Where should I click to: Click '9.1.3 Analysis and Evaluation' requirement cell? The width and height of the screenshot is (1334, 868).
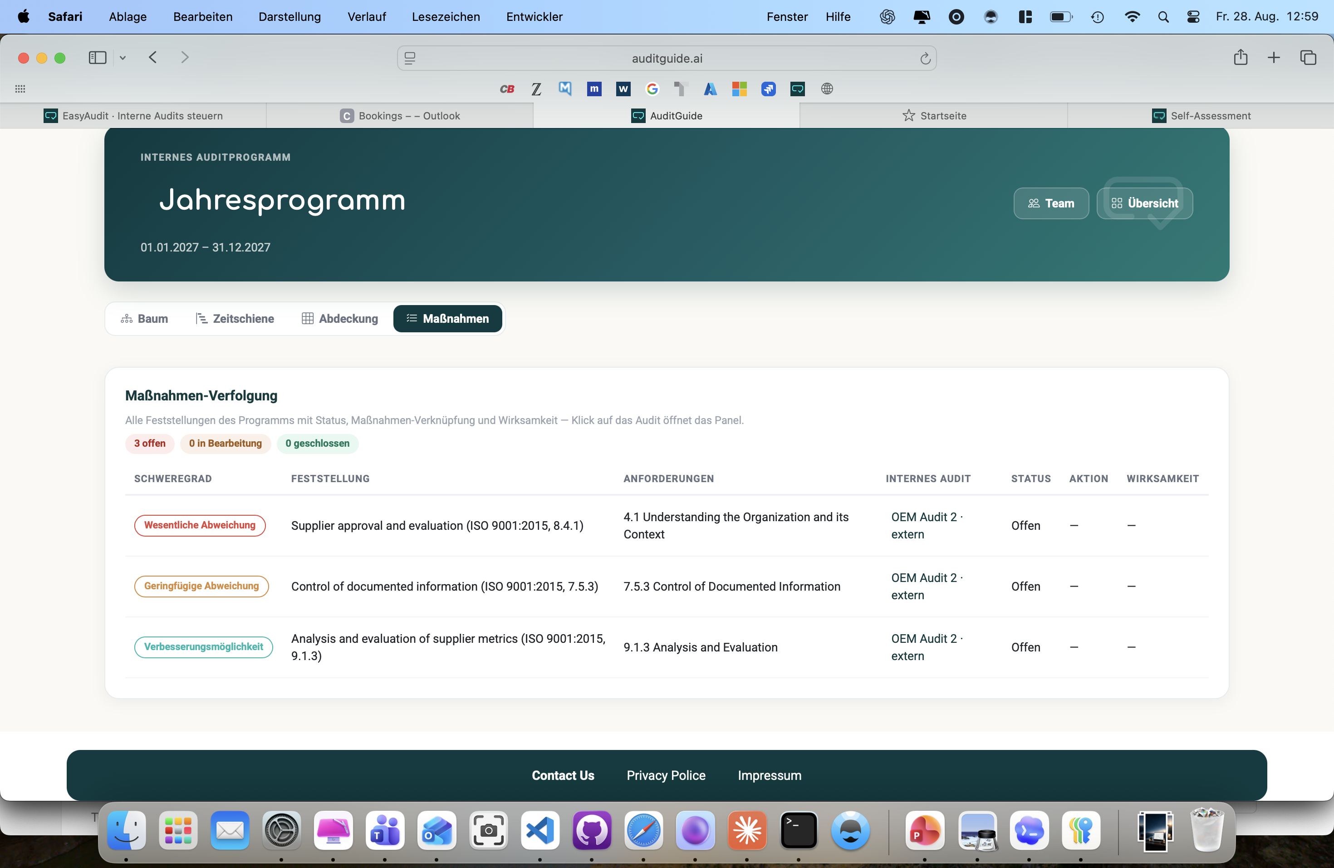(701, 647)
